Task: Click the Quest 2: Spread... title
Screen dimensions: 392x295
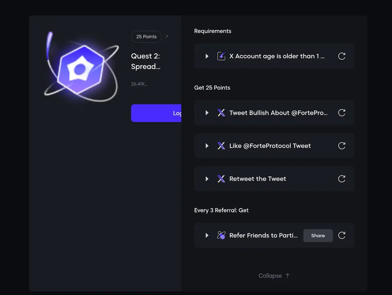Action: [x=146, y=61]
